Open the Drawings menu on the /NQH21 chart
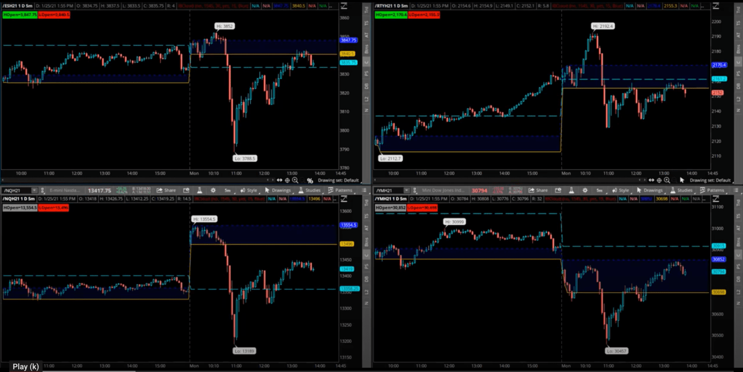This screenshot has height=372, width=743. click(278, 190)
